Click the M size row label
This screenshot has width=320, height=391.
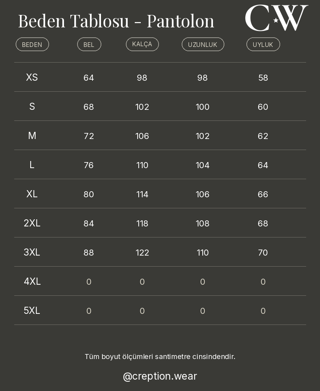pyautogui.click(x=32, y=136)
